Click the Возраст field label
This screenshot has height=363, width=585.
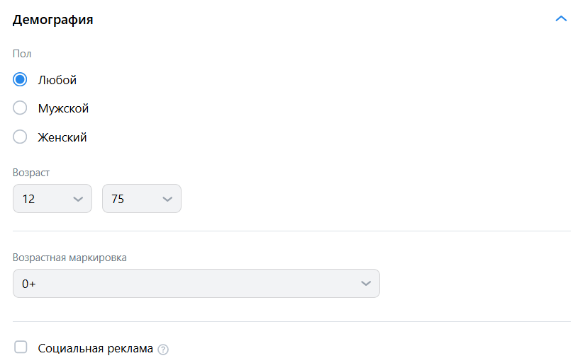pos(31,172)
